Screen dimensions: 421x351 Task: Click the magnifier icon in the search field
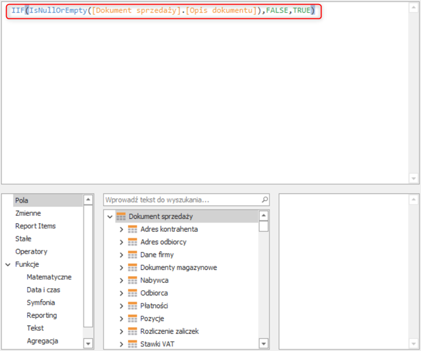tap(265, 200)
